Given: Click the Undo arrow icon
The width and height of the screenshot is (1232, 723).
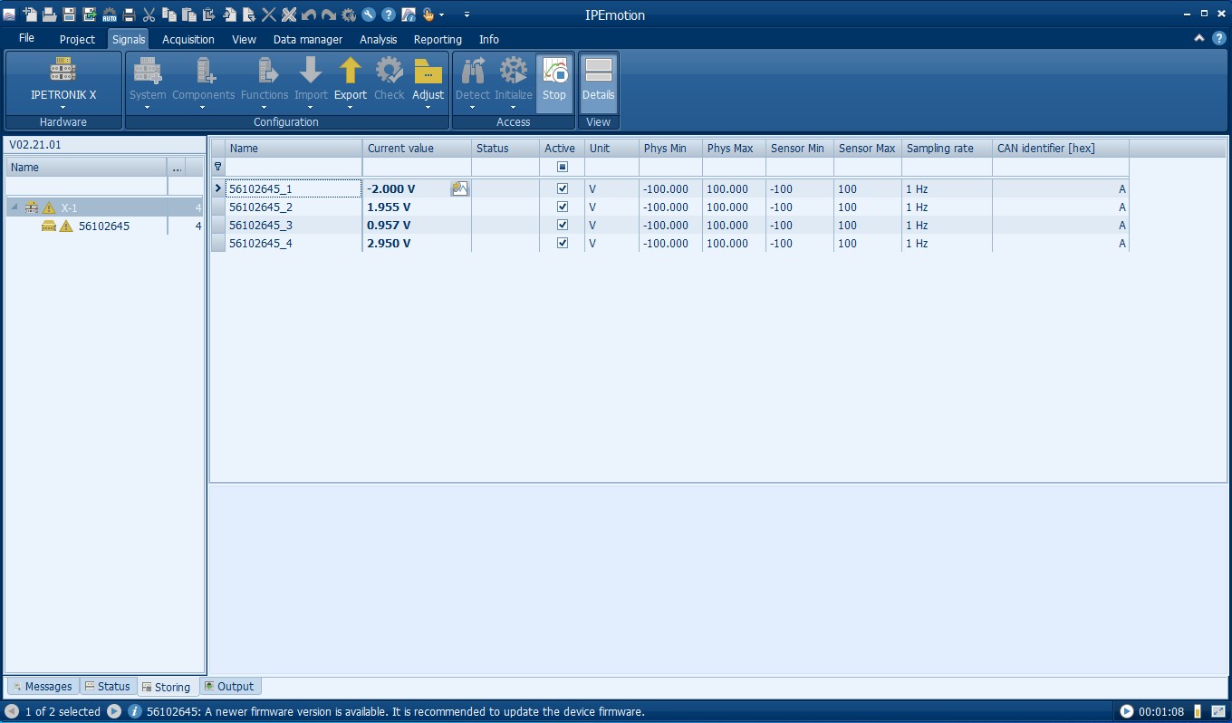Looking at the screenshot, I should pos(308,14).
